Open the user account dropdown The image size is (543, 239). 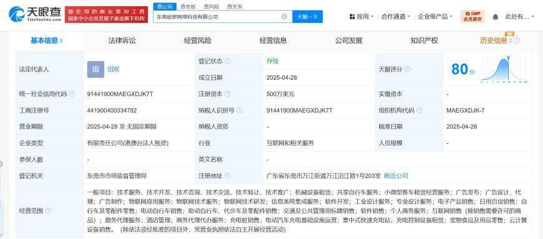[x=520, y=16]
